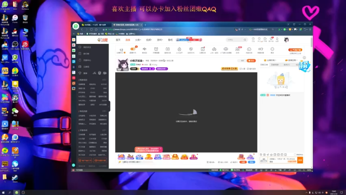Click the orange follow button beside streamer name

pyautogui.click(x=251, y=61)
